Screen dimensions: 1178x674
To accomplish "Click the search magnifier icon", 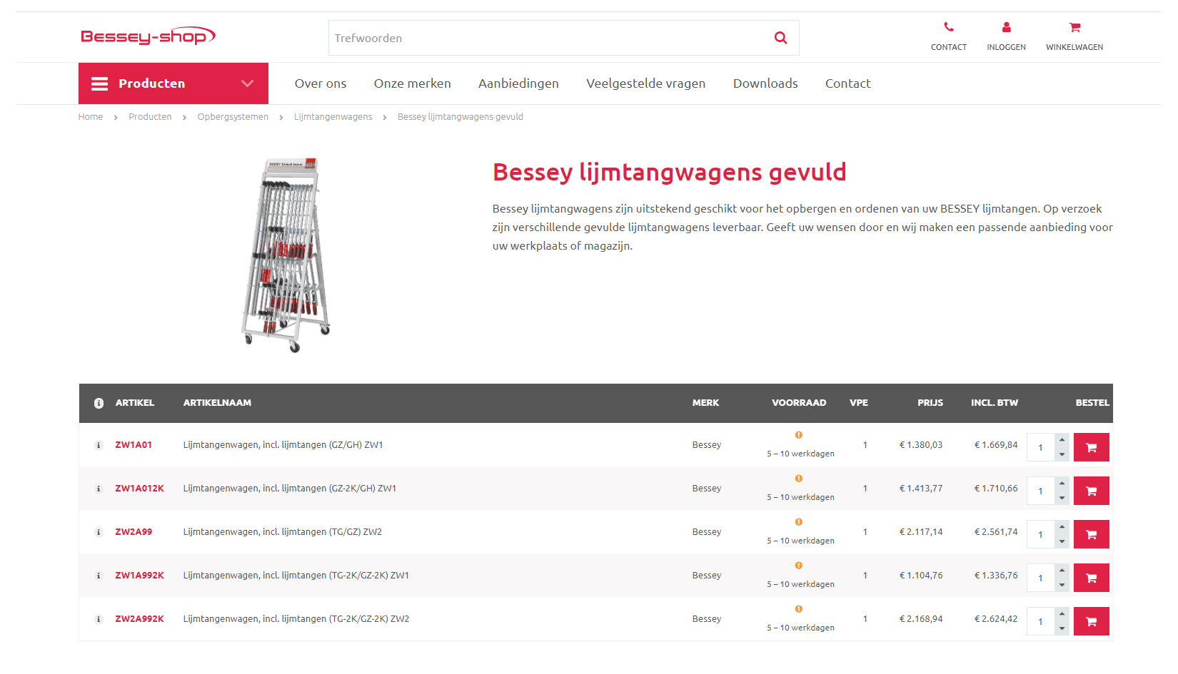I will [x=780, y=38].
